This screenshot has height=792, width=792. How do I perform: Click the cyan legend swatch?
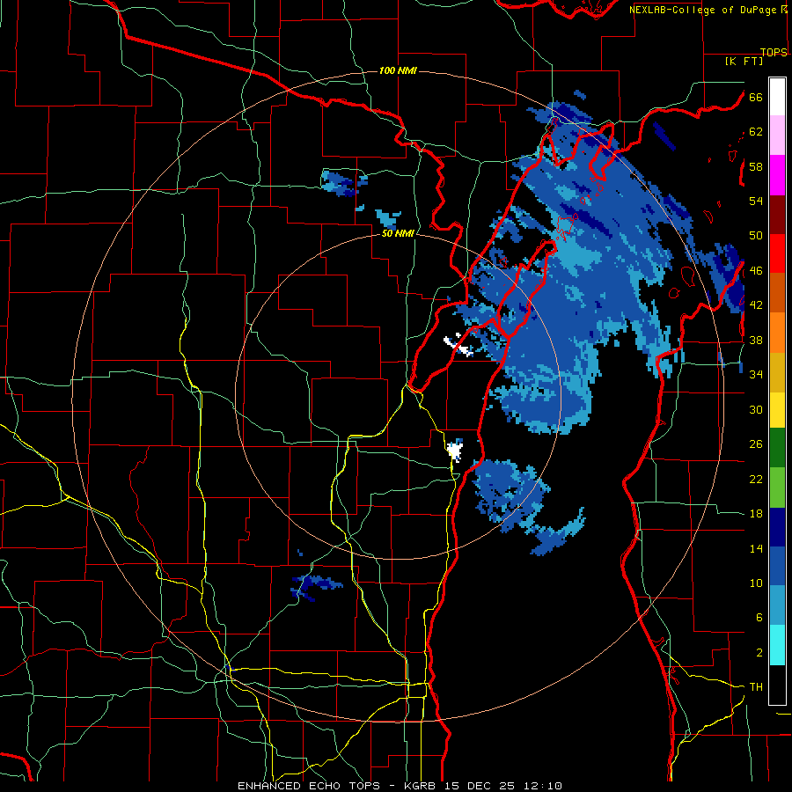(777, 645)
